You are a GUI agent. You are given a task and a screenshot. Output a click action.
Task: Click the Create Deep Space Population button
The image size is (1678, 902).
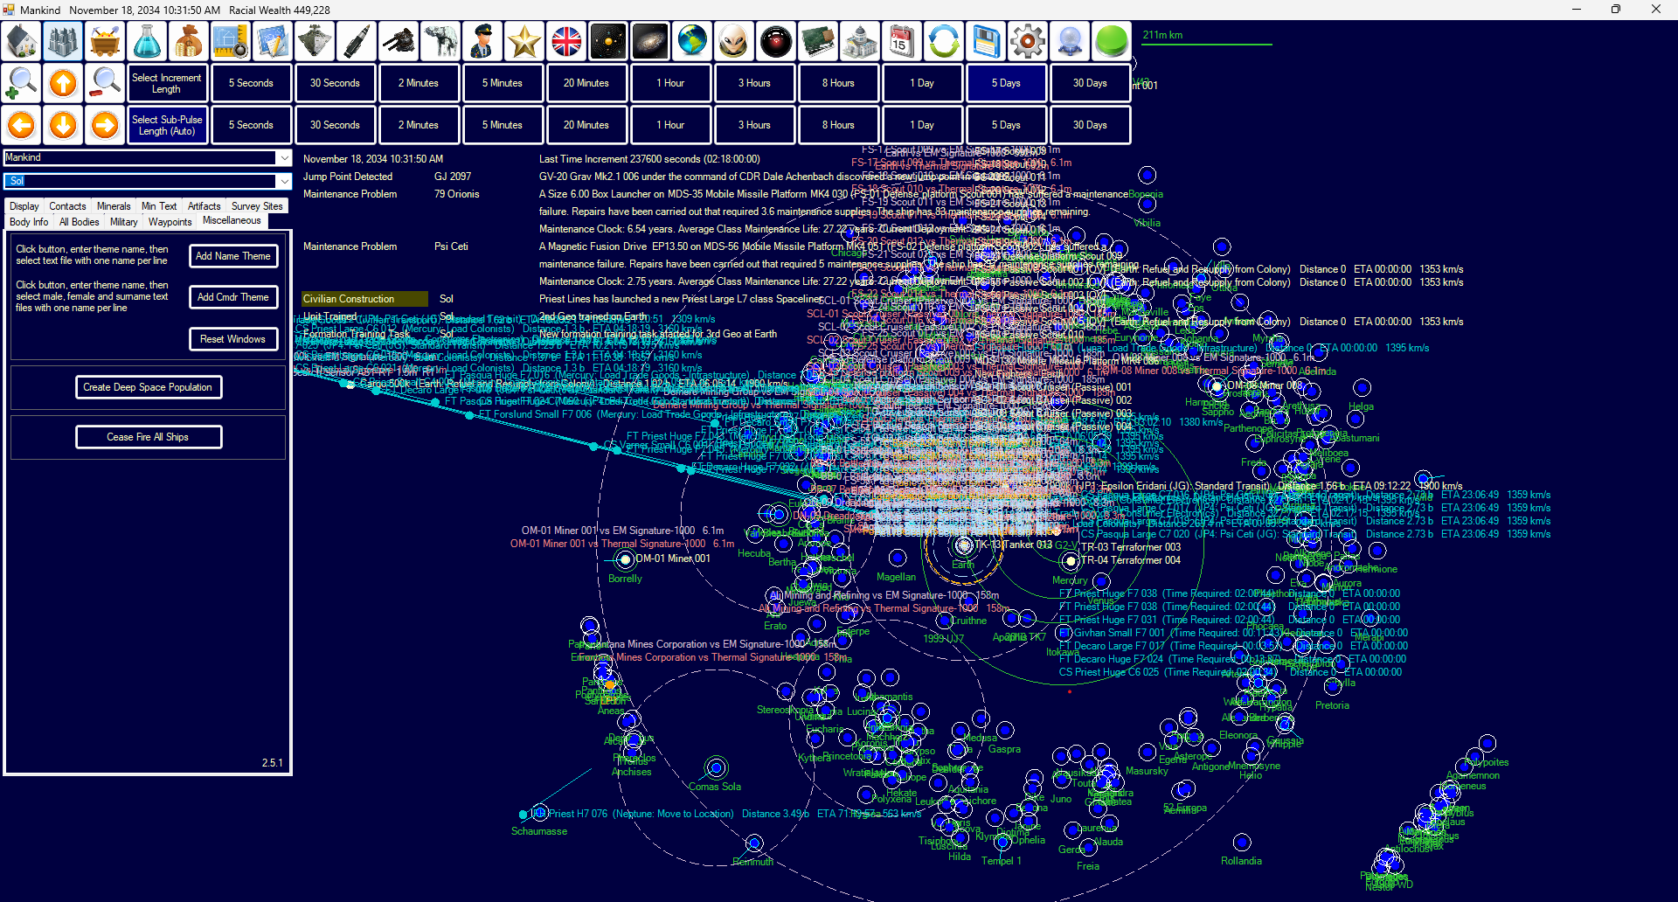pyautogui.click(x=148, y=387)
